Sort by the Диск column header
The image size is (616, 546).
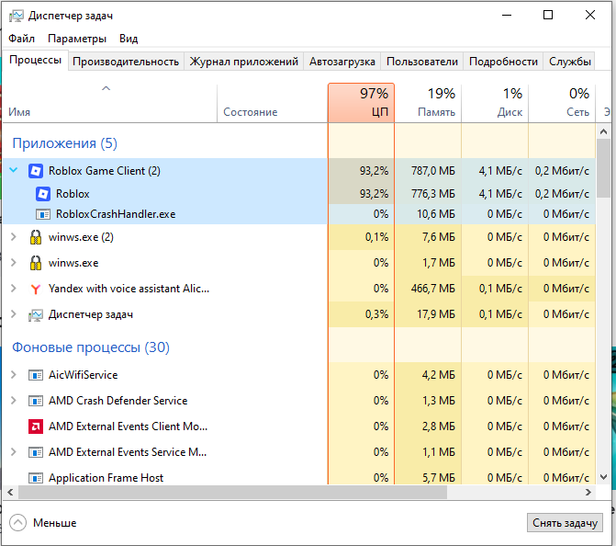coord(495,103)
